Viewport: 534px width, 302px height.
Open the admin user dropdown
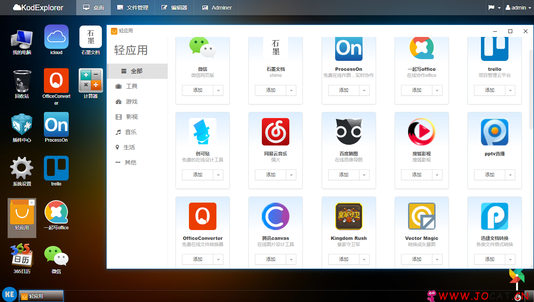[x=518, y=8]
